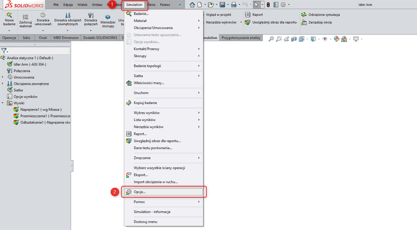Open Doradca umocowań tool
The height and width of the screenshot is (230, 417).
tap(43, 19)
